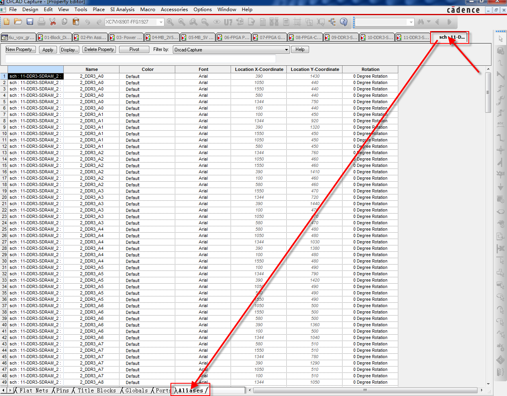Switch to the 6u_vpx_gr... tab
Screen dimensions: 507x396
(x=18, y=37)
